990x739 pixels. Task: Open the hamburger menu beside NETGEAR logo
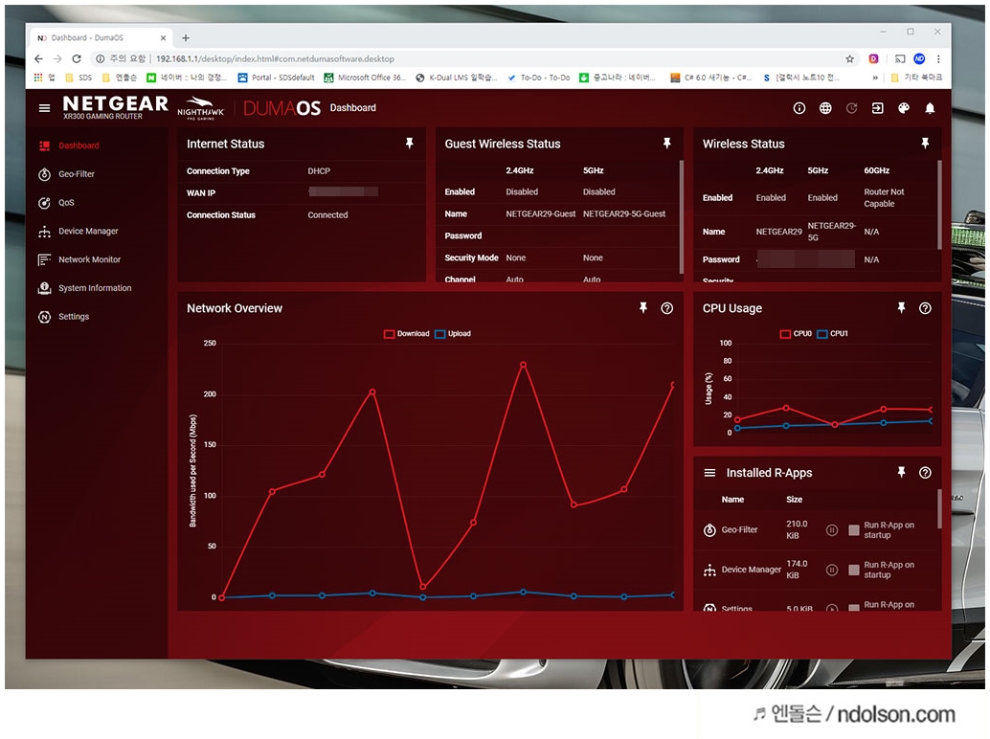(x=44, y=108)
